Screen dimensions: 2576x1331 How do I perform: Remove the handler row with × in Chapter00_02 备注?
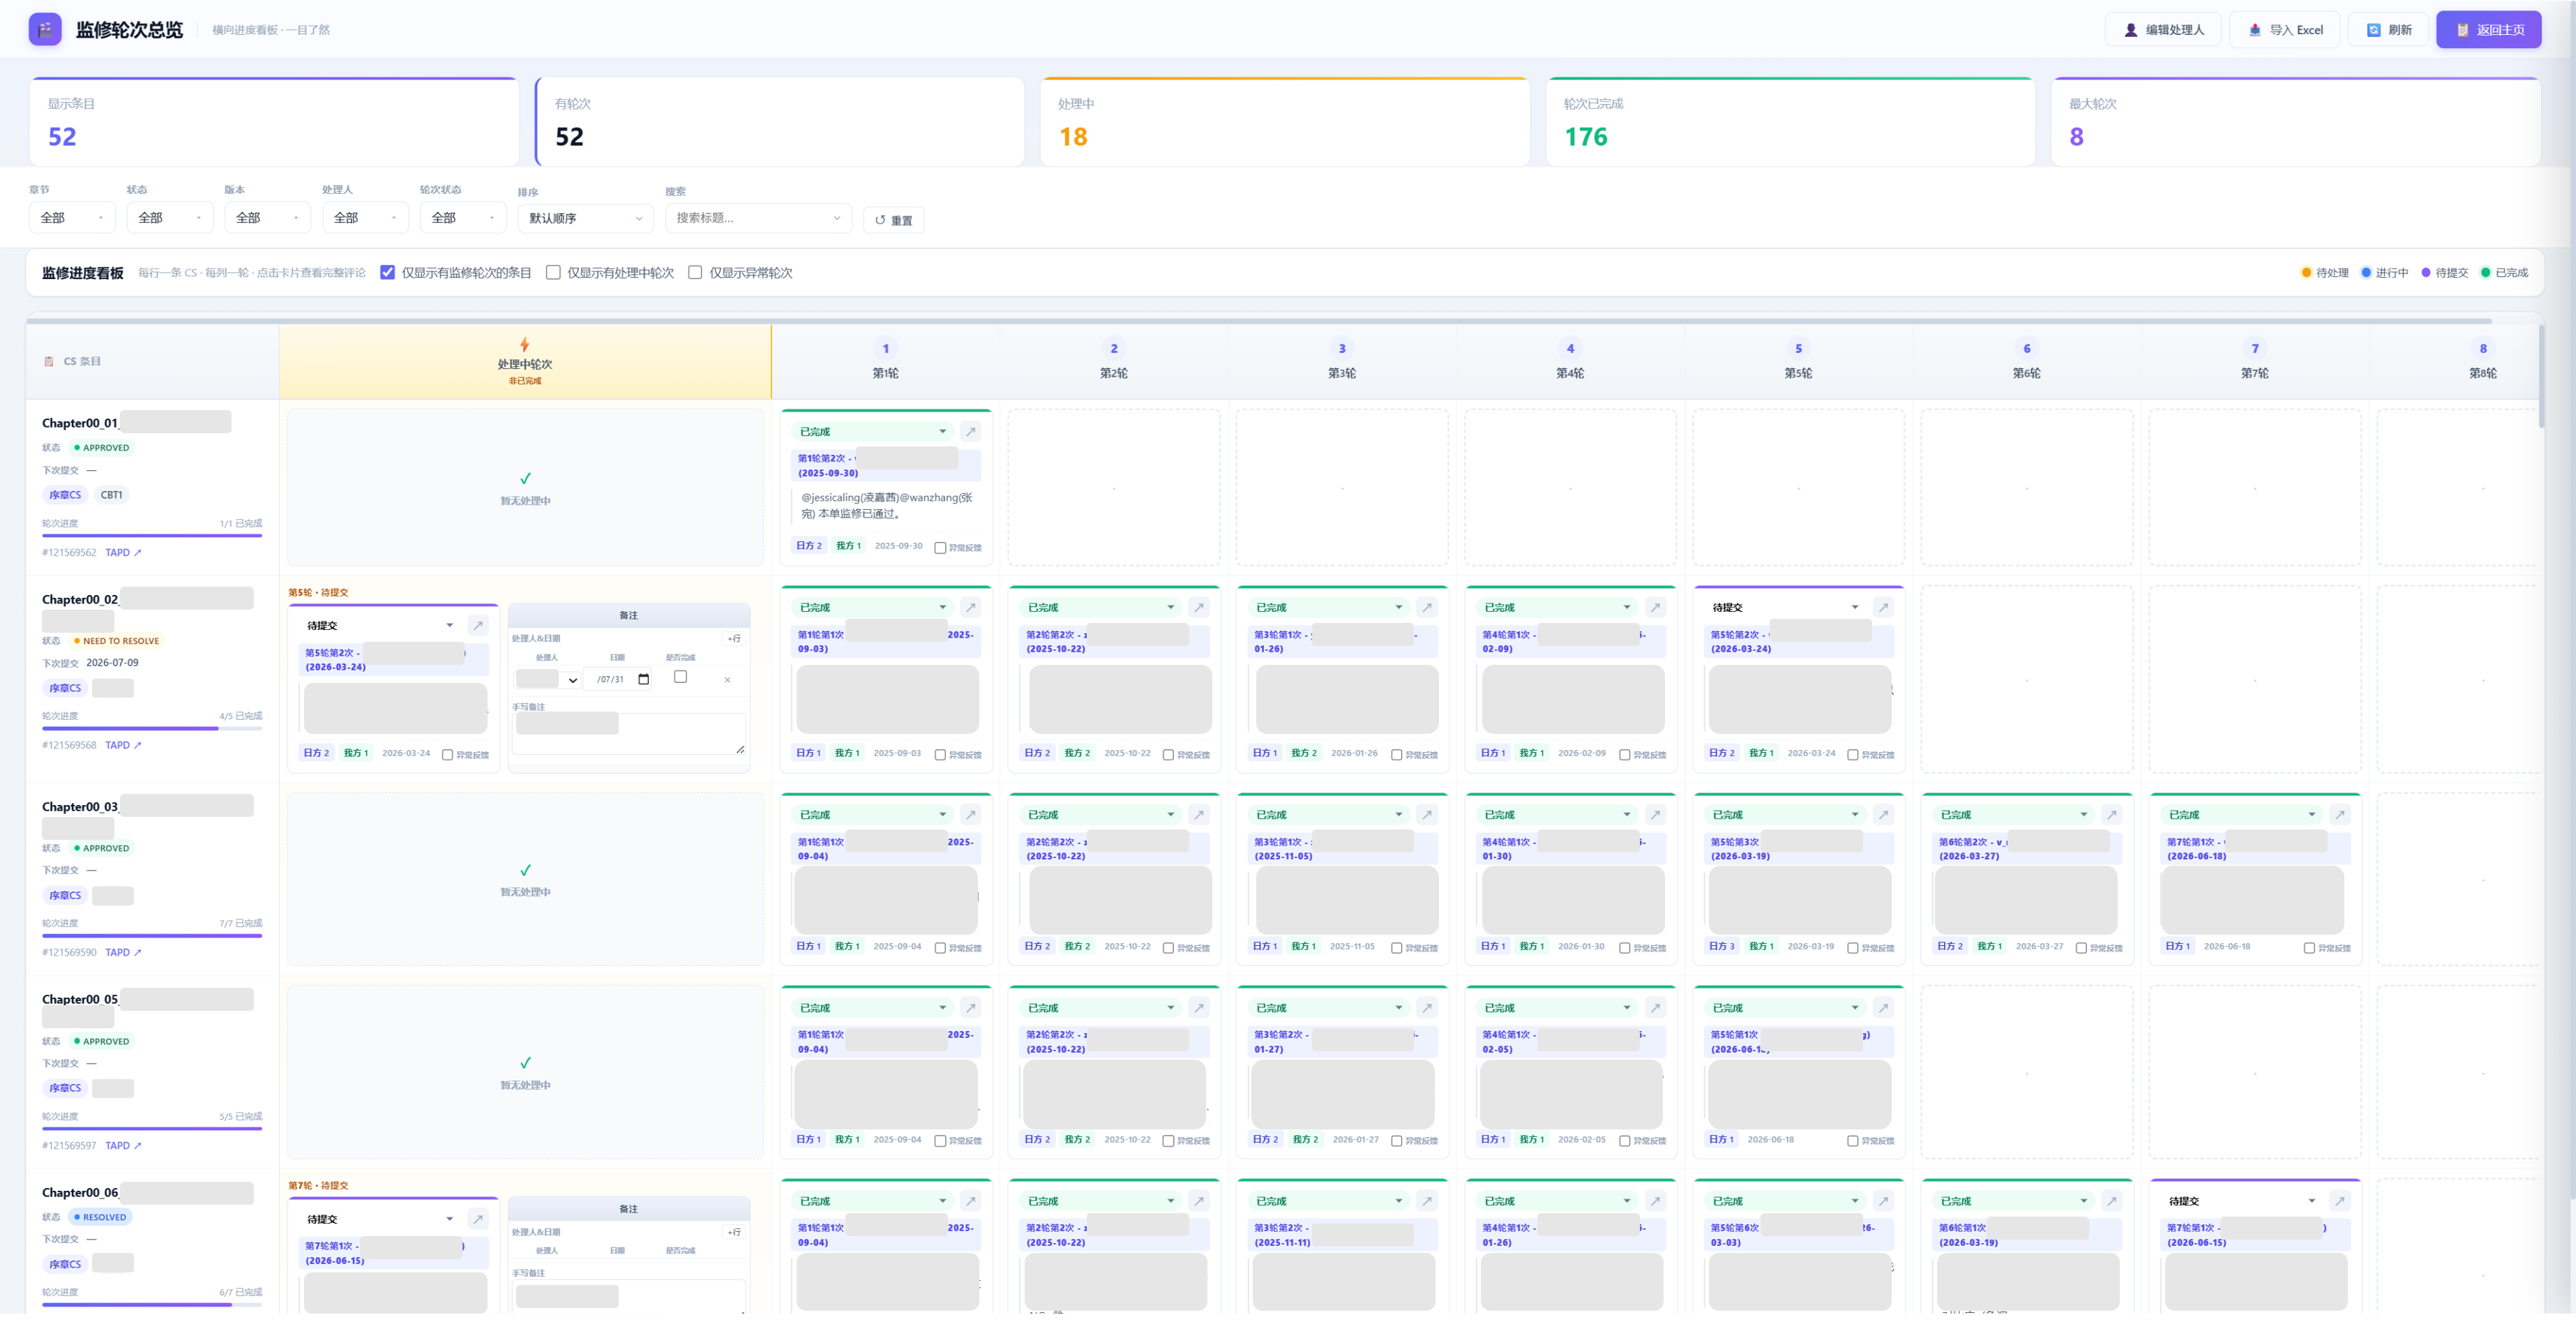coord(727,680)
